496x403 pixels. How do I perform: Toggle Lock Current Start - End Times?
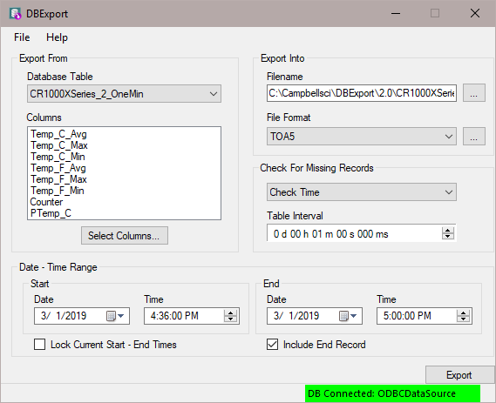[x=39, y=345]
